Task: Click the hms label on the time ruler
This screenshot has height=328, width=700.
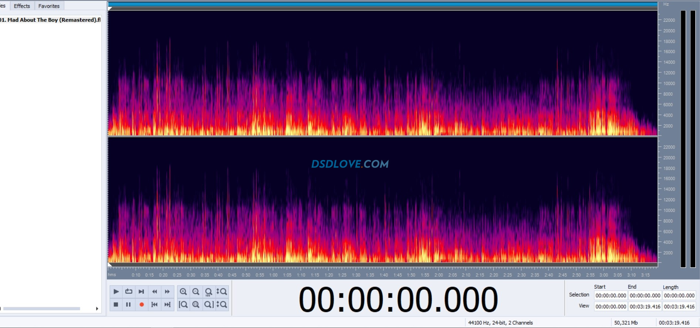Action: [x=112, y=274]
